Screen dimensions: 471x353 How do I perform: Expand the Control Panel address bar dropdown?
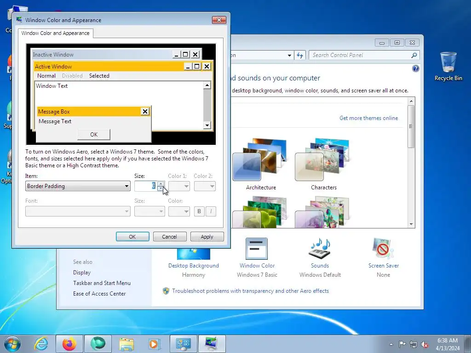point(289,55)
